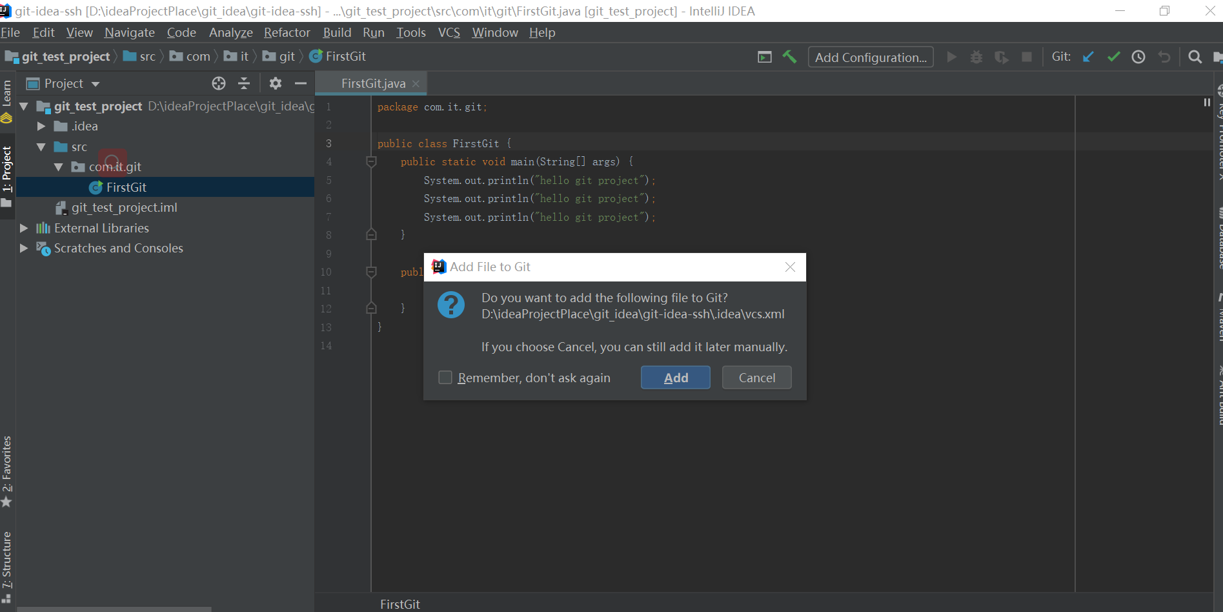Open the Structure tool window

tap(6, 566)
